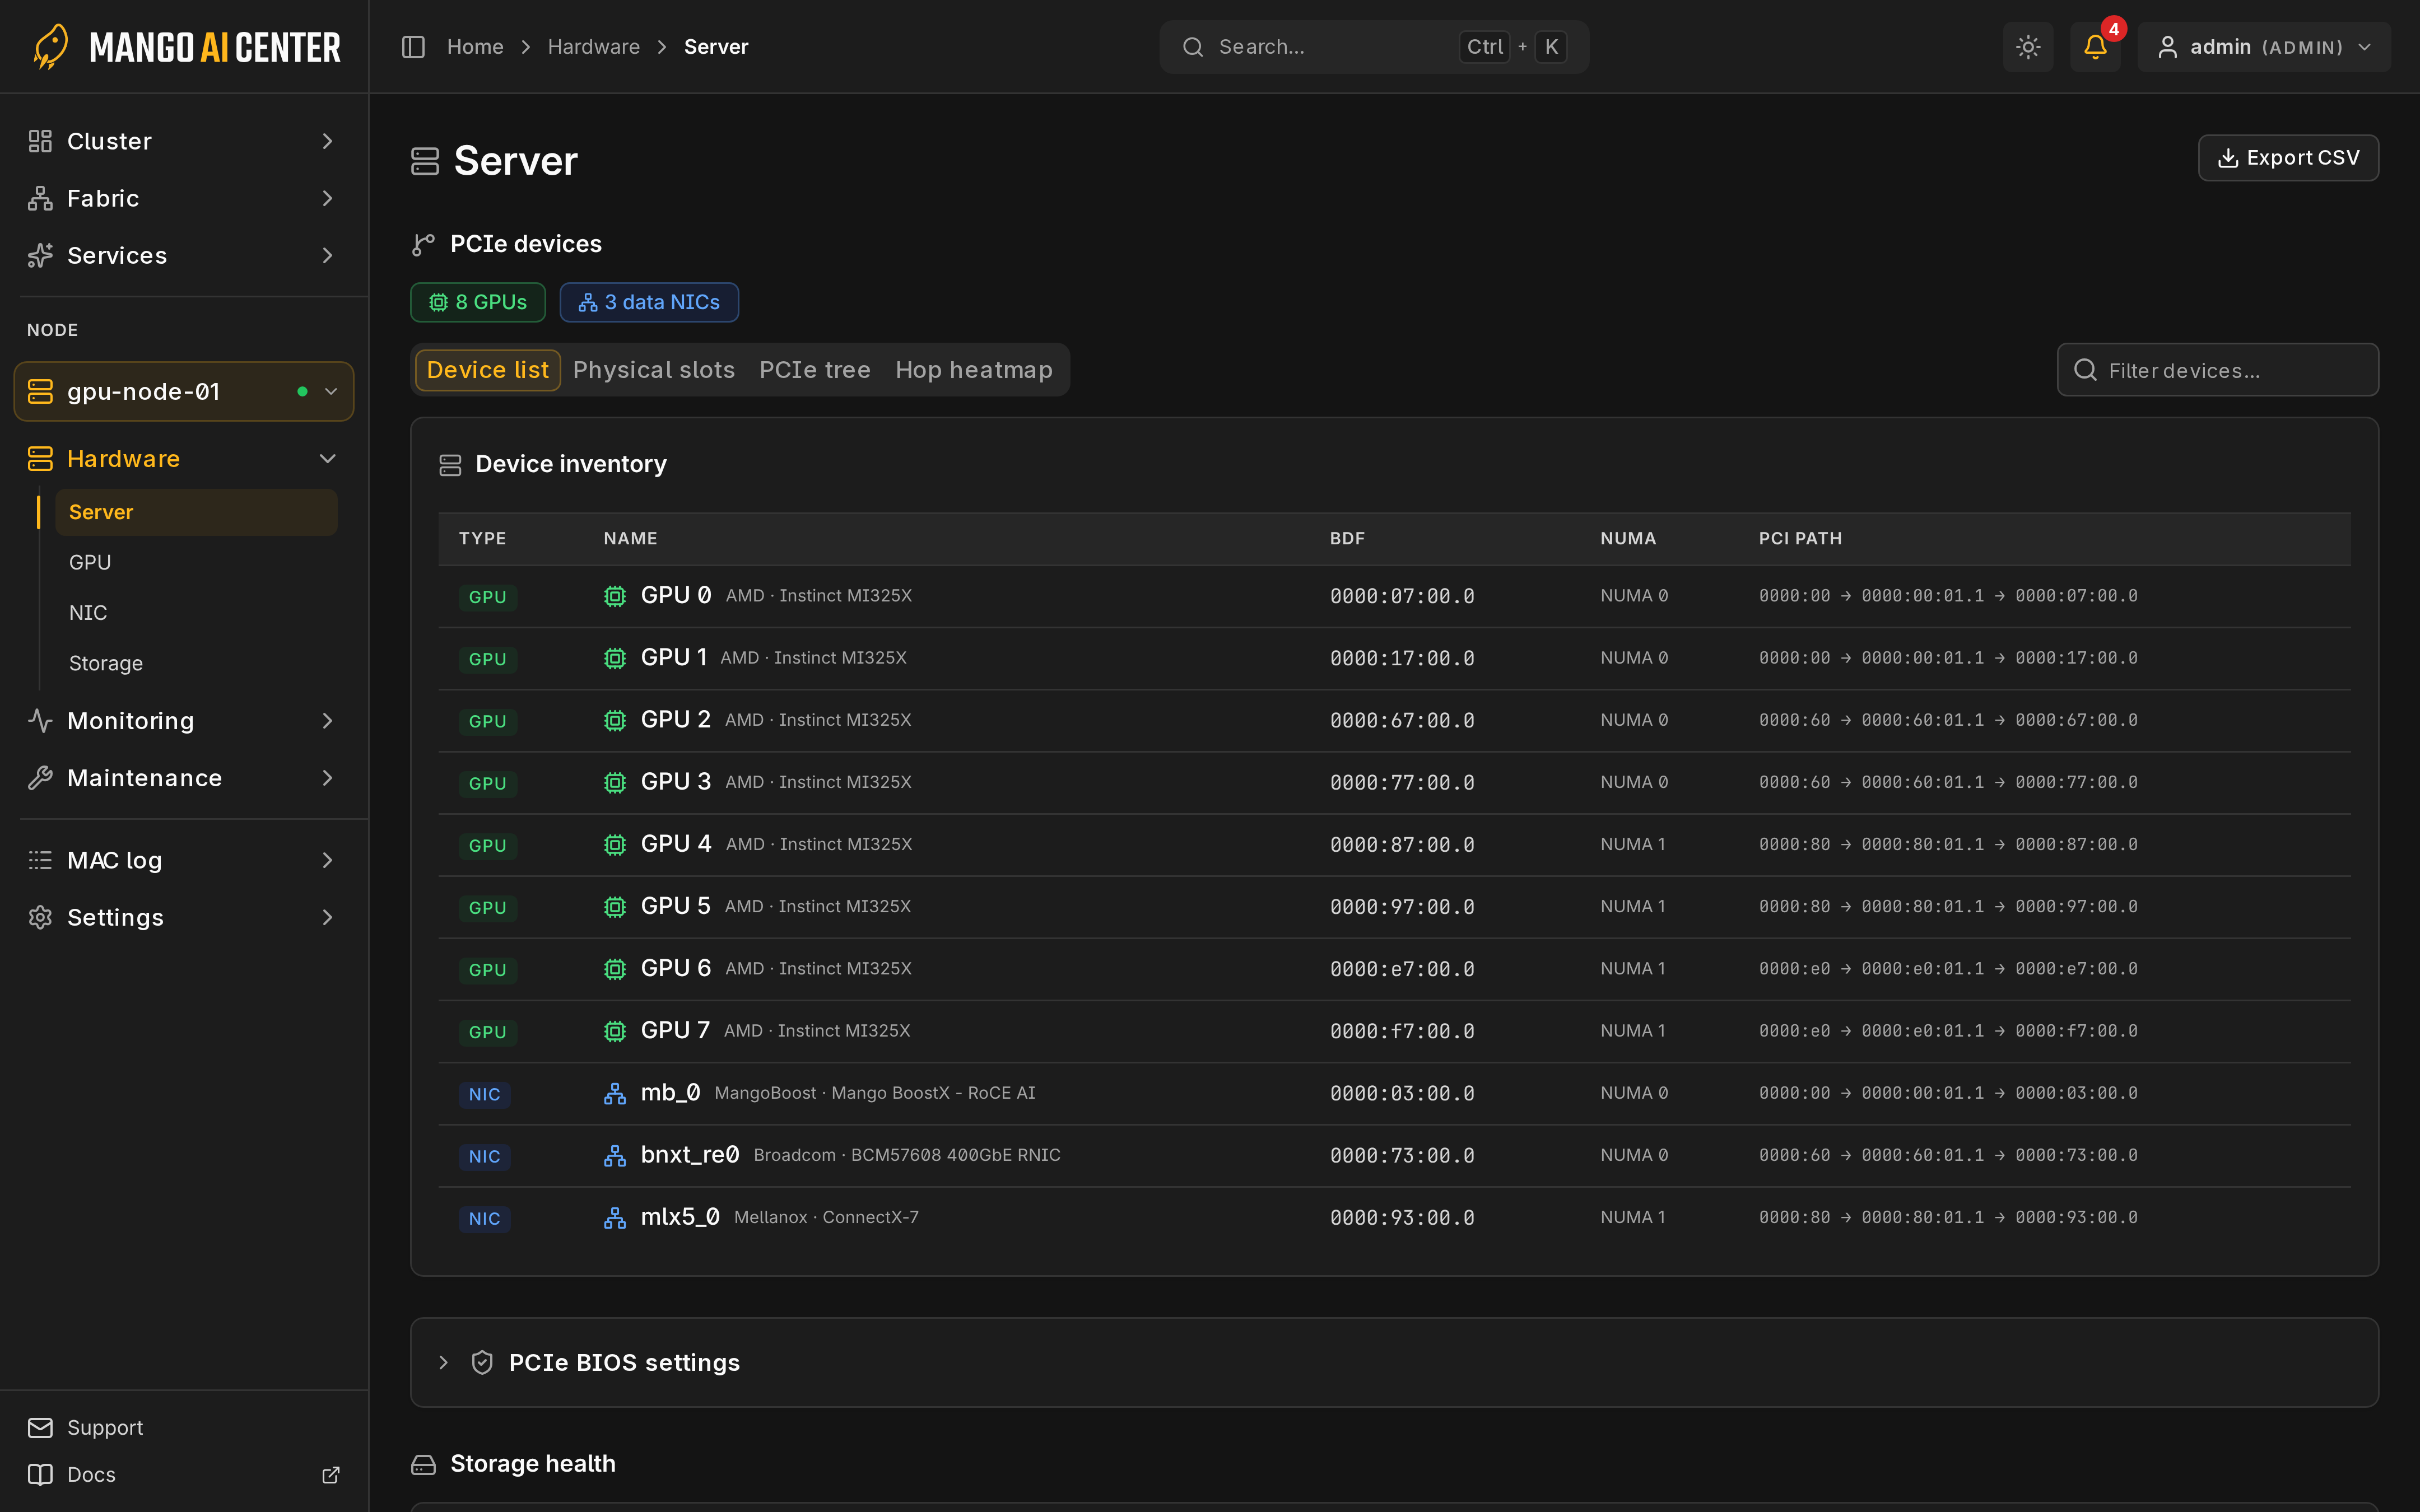Click the Device inventory server icon
The image size is (2420, 1512).
click(450, 465)
